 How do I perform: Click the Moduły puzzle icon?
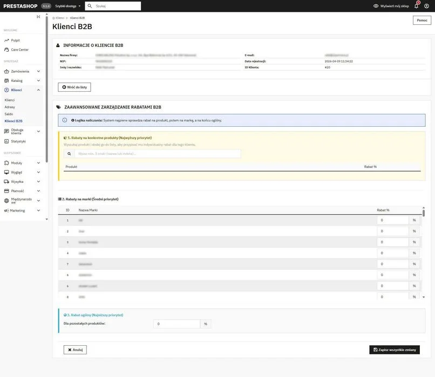tap(6, 163)
